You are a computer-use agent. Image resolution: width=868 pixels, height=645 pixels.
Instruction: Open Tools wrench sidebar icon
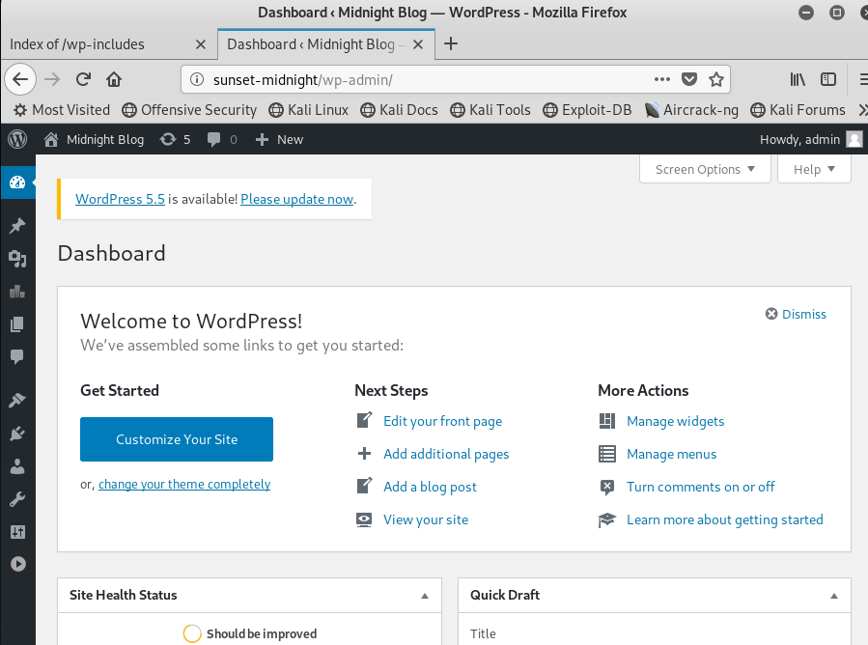coord(17,499)
